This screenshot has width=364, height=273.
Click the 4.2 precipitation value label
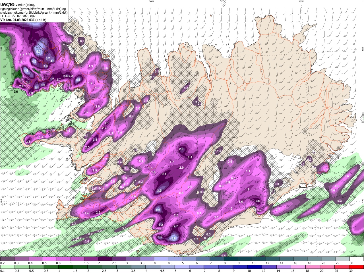pyautogui.click(x=158, y=210)
